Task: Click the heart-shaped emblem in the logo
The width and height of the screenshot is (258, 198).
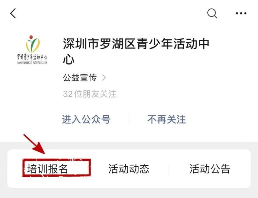Action: pos(33,44)
